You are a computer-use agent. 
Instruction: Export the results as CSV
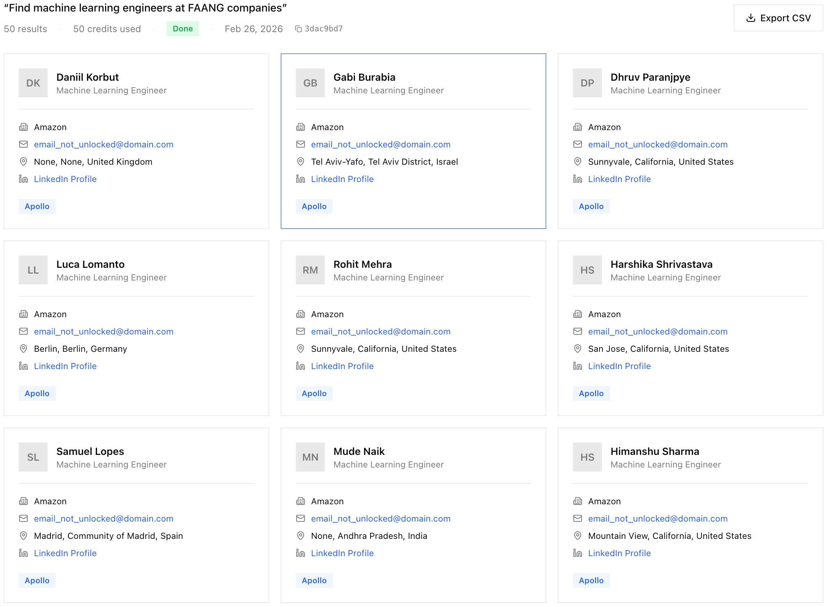pyautogui.click(x=778, y=18)
